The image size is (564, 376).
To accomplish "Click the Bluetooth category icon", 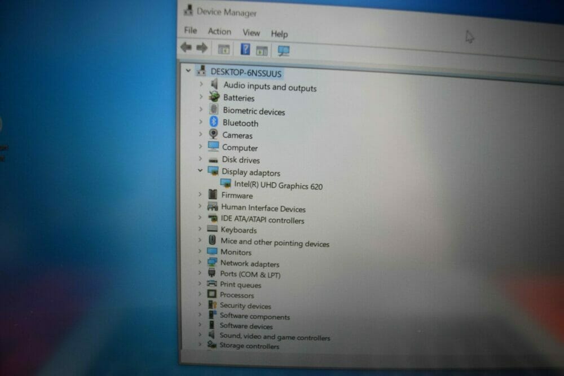I will [x=214, y=122].
